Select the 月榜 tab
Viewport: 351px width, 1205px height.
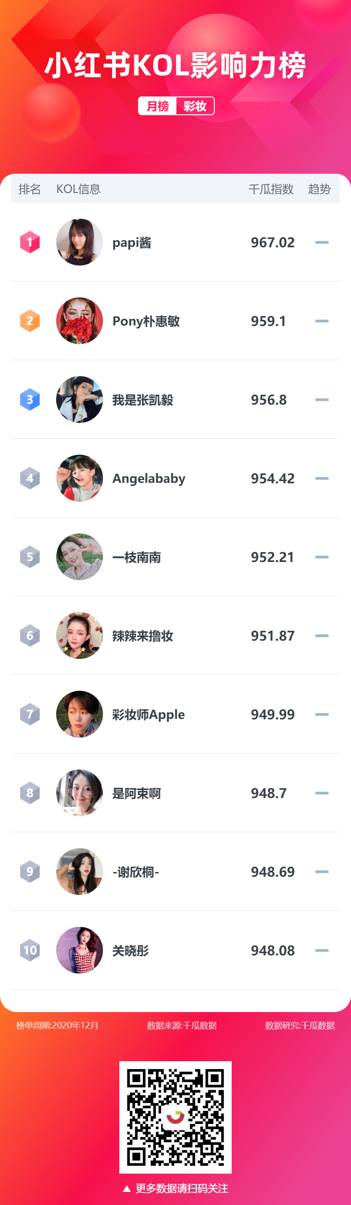[158, 106]
